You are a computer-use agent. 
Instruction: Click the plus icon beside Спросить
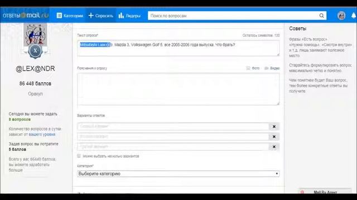point(91,16)
